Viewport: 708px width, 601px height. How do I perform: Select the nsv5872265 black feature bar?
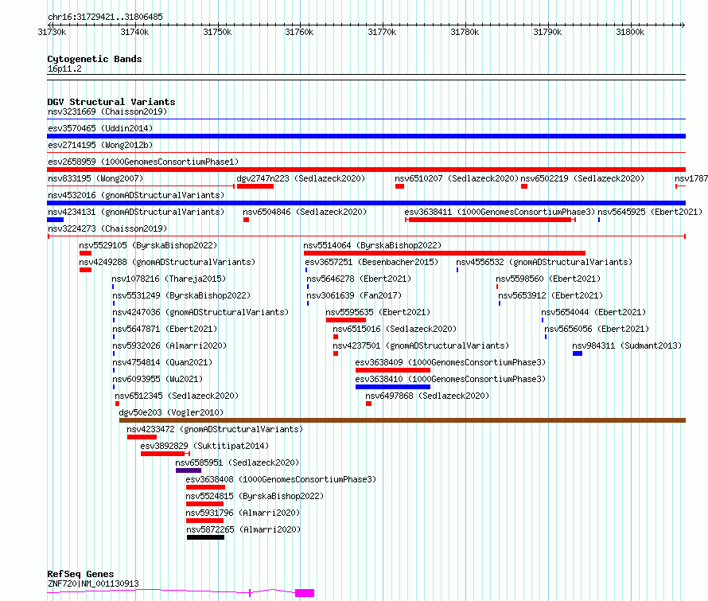[x=205, y=537]
